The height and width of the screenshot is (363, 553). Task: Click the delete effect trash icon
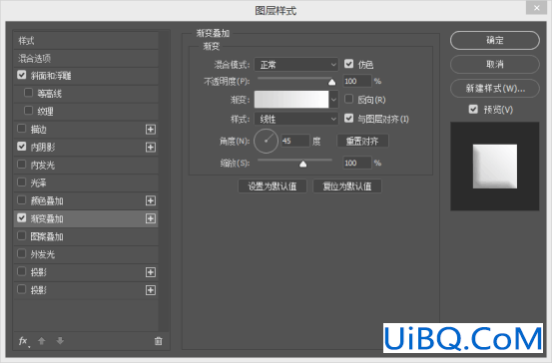(159, 341)
